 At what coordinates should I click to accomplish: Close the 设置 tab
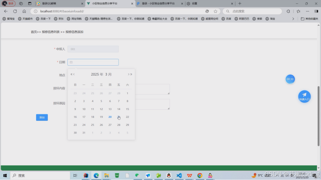tap(232, 3)
